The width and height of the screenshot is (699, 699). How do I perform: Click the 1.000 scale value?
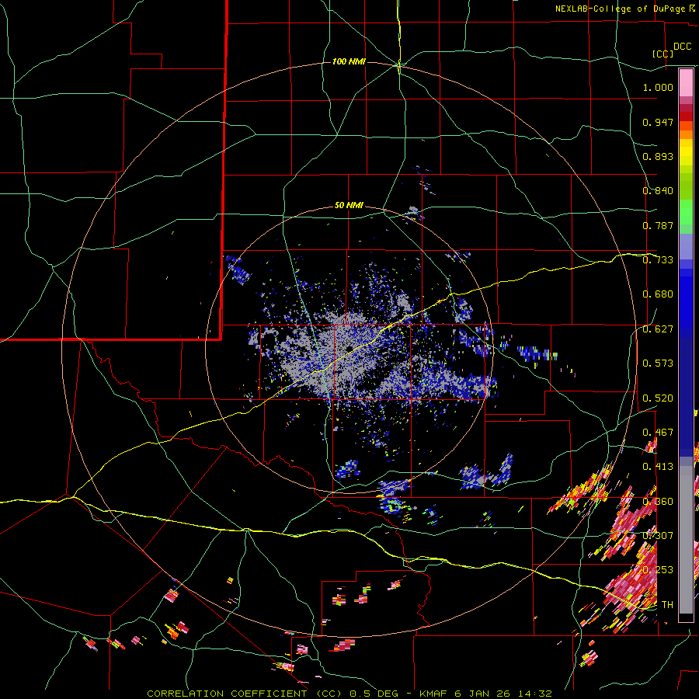[658, 87]
